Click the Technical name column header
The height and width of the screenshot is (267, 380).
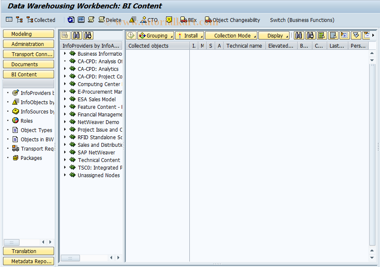tap(244, 46)
